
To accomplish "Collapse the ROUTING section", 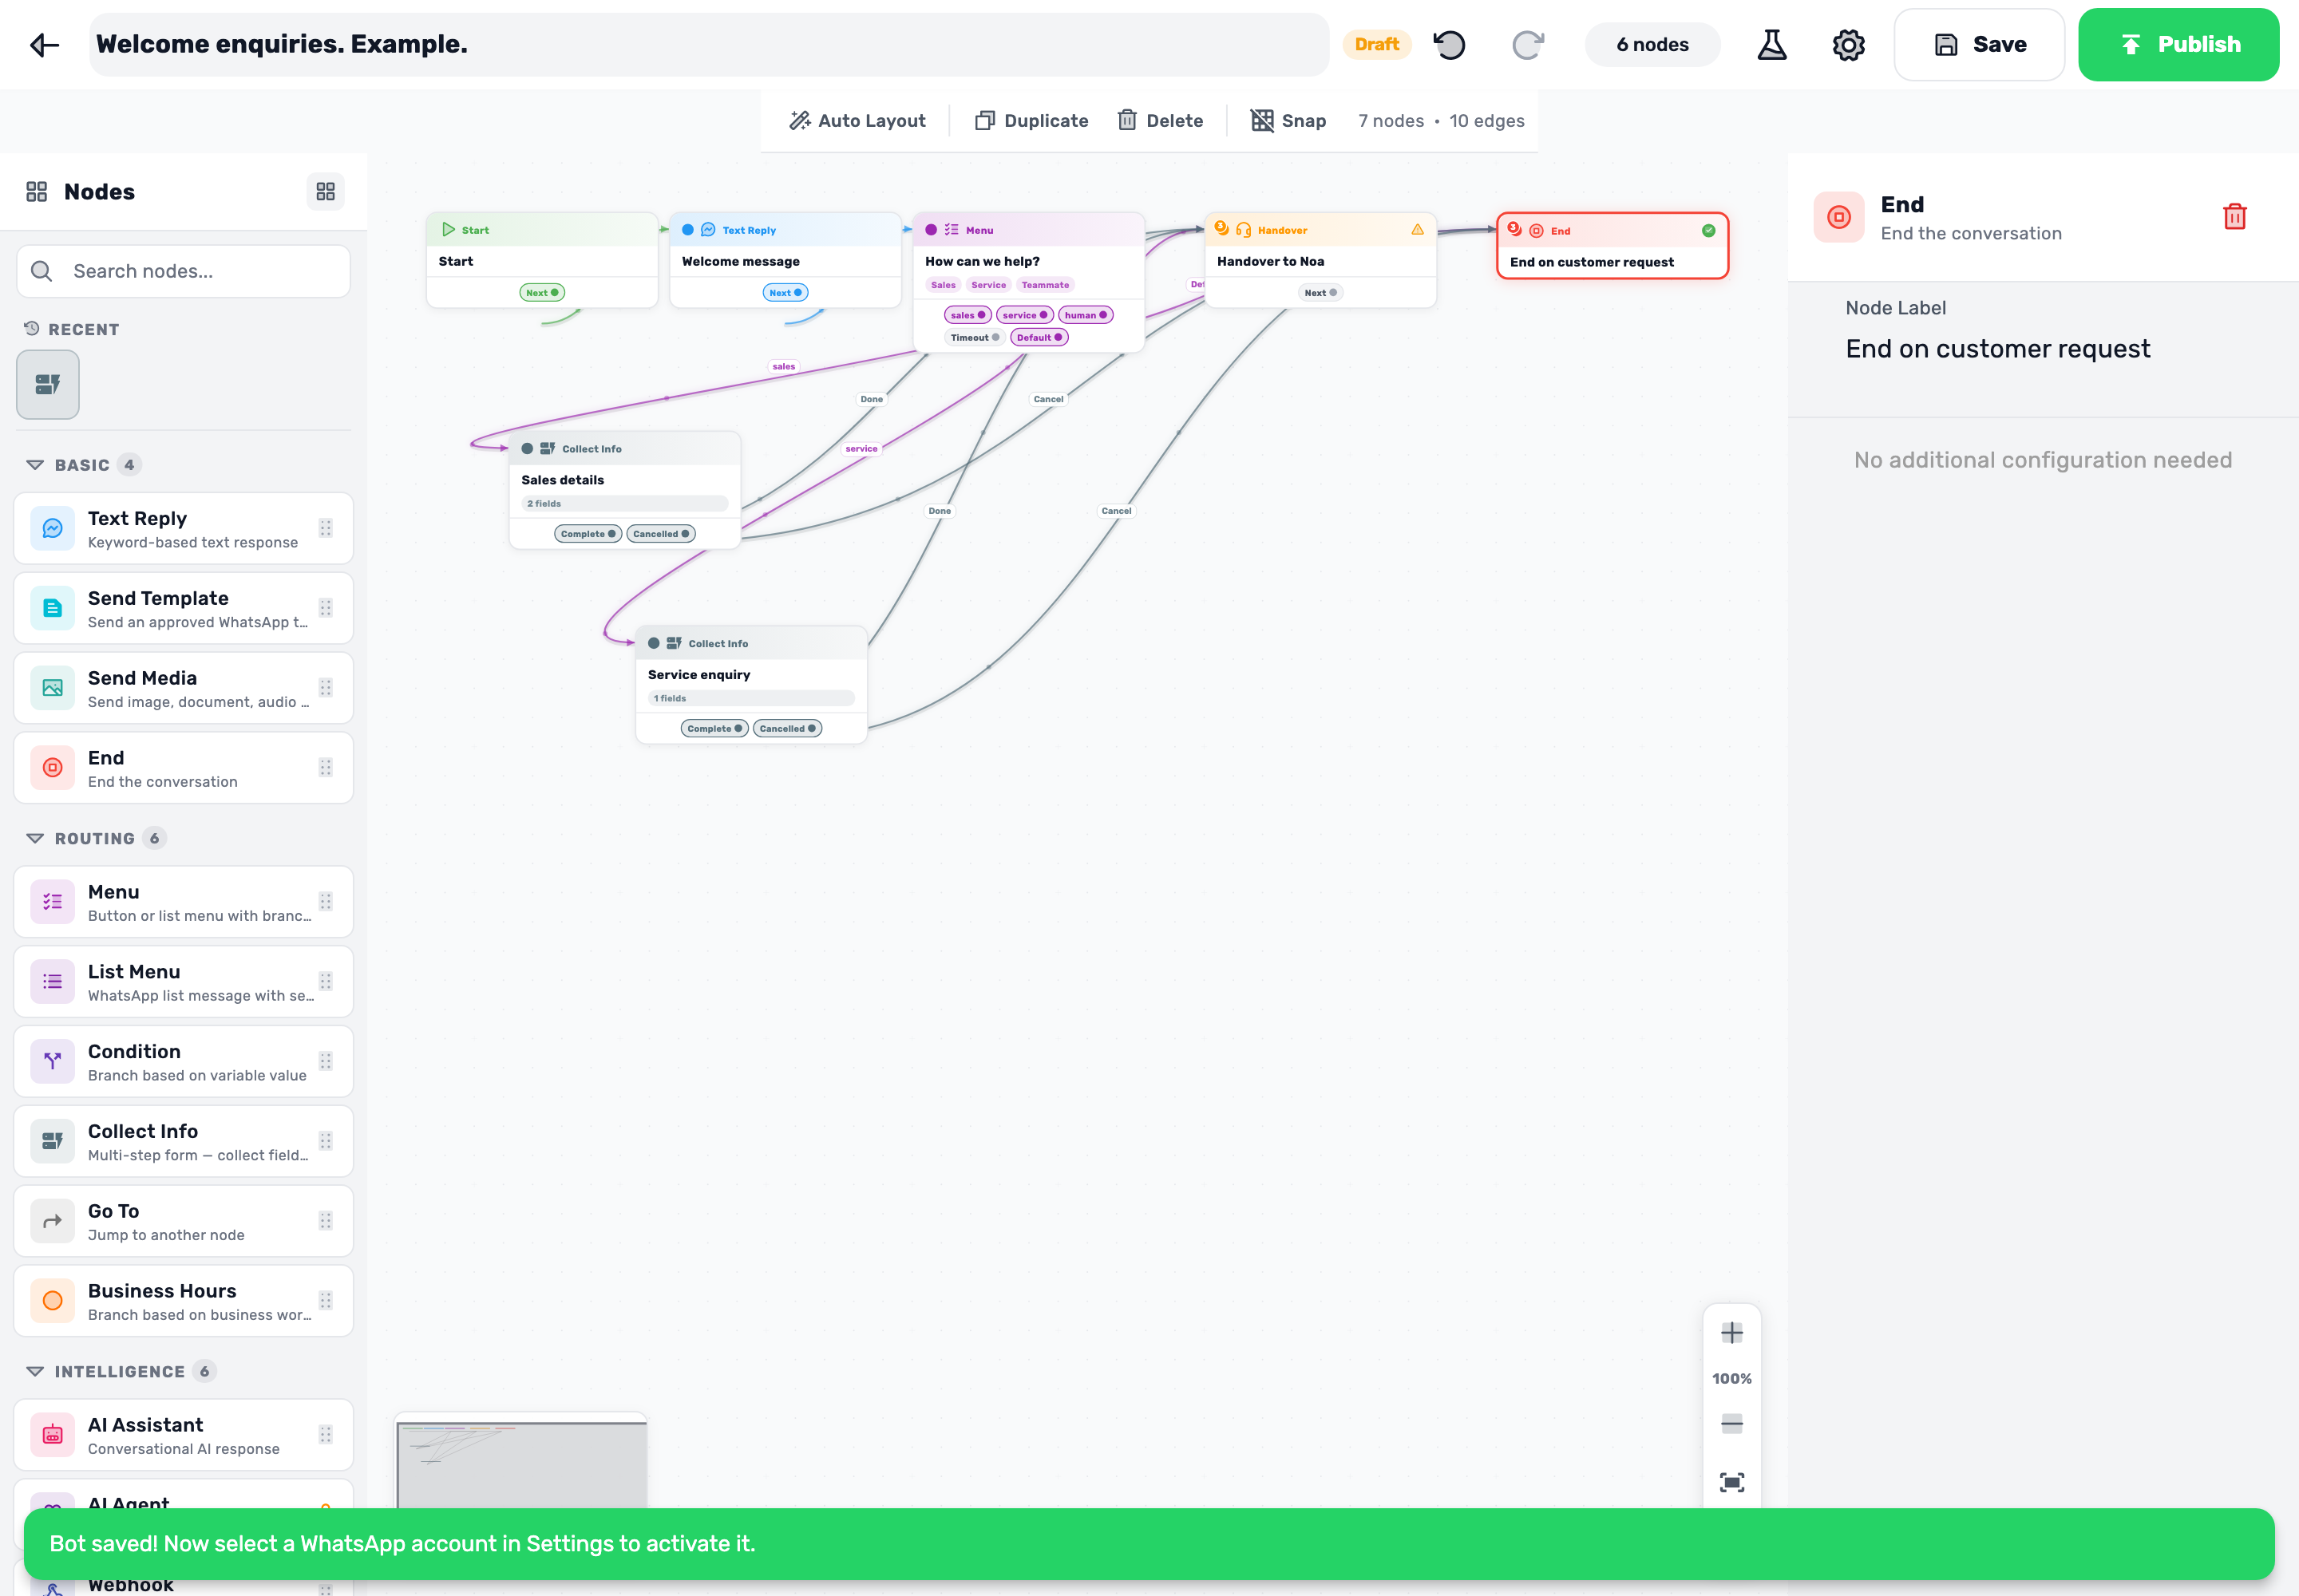I will point(35,838).
